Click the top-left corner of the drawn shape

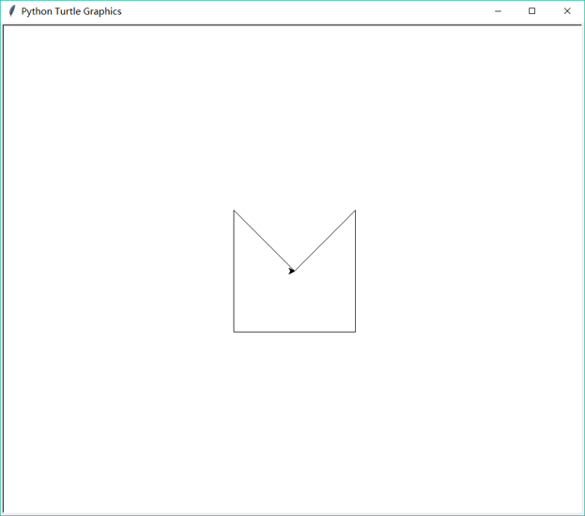(234, 211)
